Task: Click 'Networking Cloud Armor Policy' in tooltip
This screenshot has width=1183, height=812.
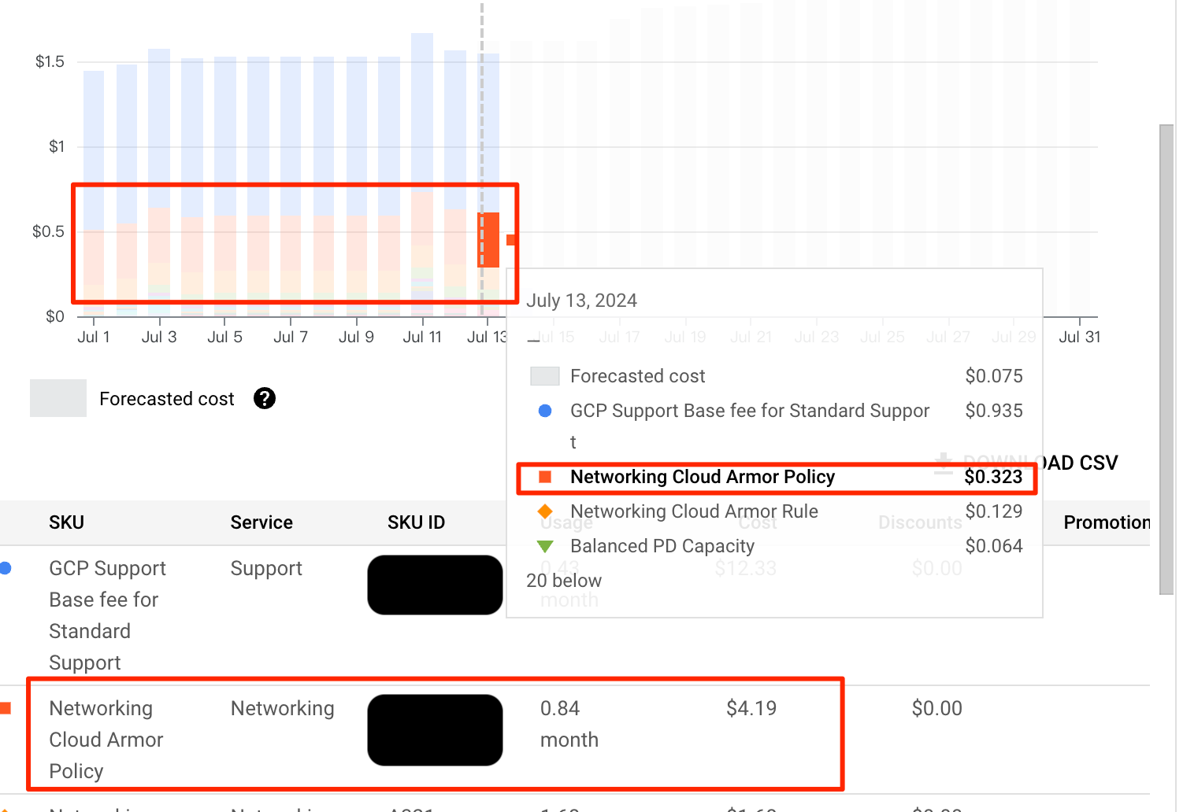Action: tap(703, 477)
